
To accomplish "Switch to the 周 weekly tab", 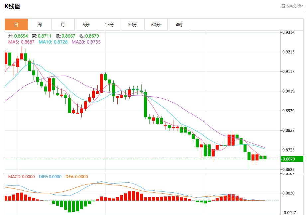I will pos(40,25).
